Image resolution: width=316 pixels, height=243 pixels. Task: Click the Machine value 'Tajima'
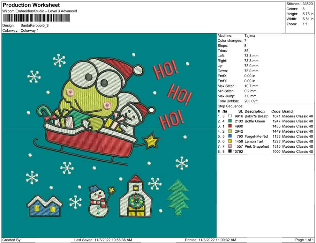point(250,36)
